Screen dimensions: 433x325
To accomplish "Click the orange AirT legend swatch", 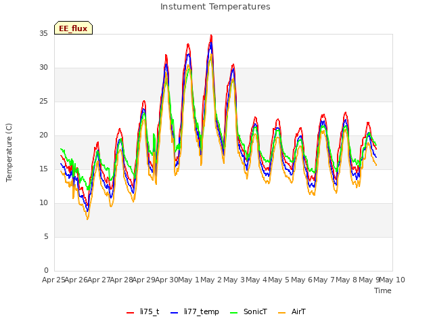I will (281, 313).
